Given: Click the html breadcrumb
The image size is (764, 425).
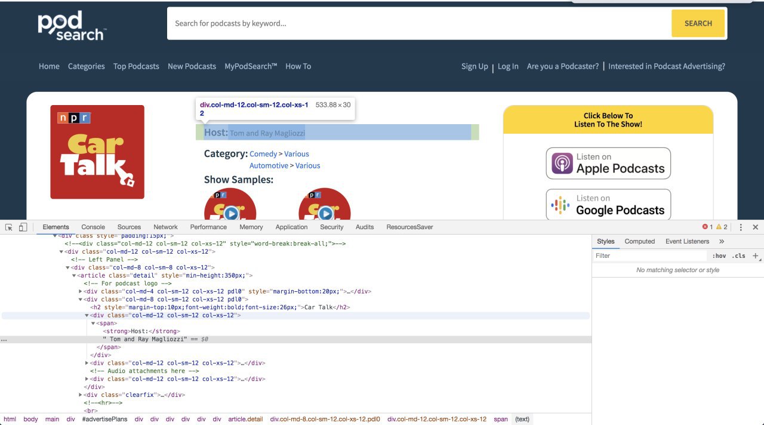Looking at the screenshot, I should click(x=10, y=419).
